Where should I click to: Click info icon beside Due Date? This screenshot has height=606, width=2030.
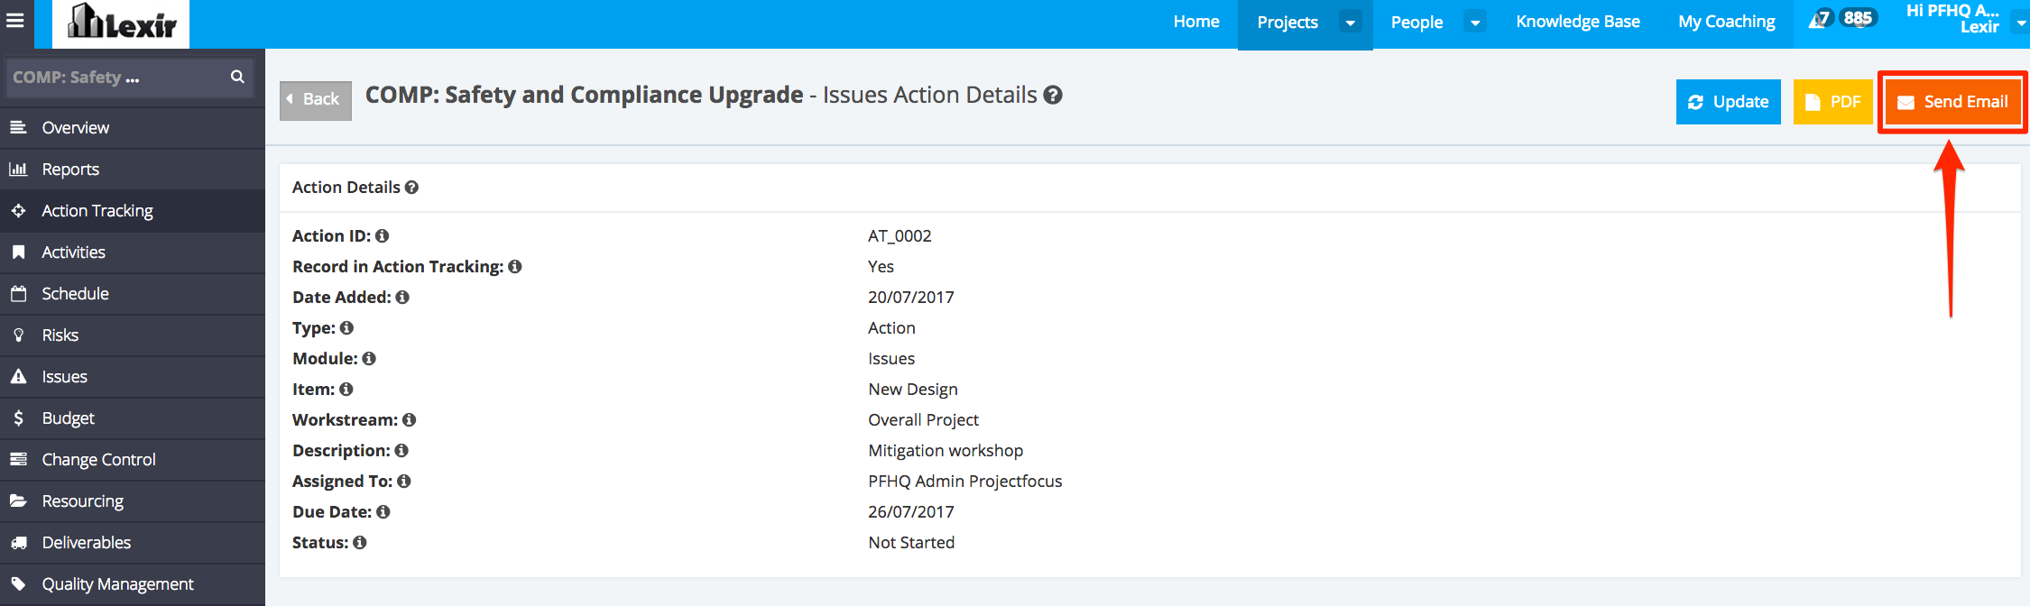pyautogui.click(x=383, y=511)
